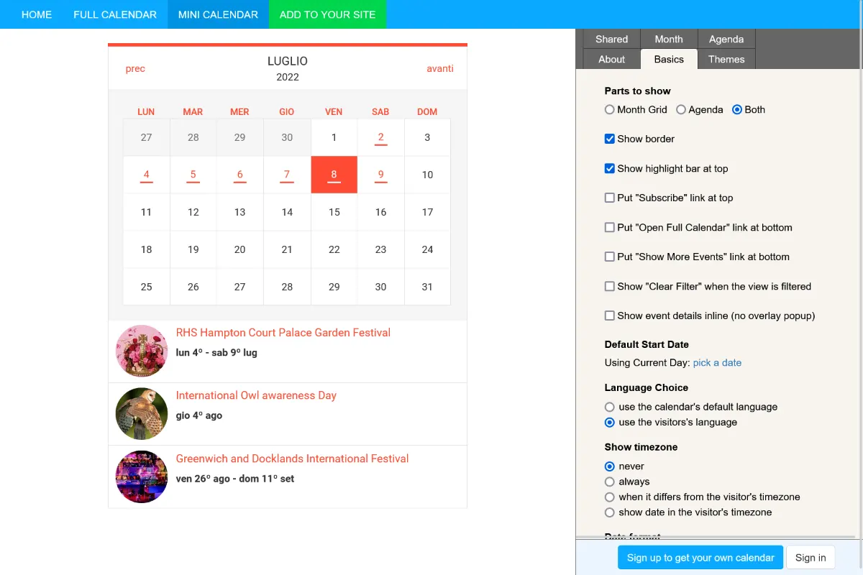Choose Agenda under Parts to show
The width and height of the screenshot is (863, 575).
click(x=681, y=110)
